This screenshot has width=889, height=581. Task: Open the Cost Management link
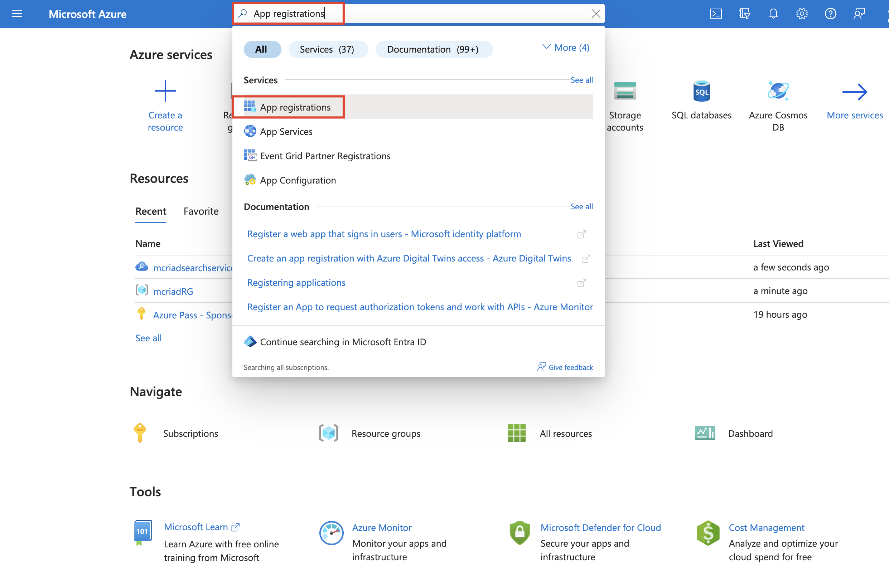coord(767,528)
